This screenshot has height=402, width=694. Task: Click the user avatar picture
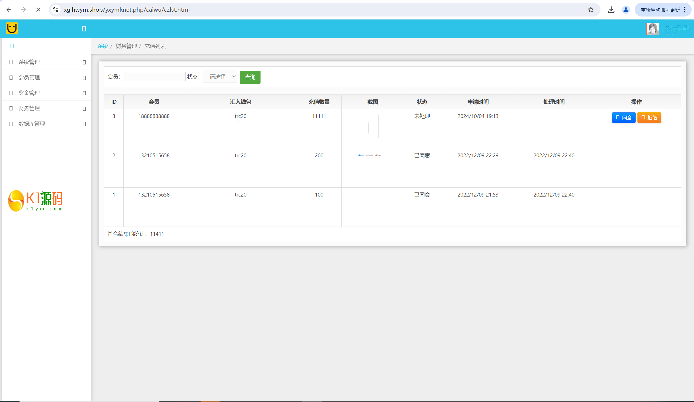click(653, 29)
